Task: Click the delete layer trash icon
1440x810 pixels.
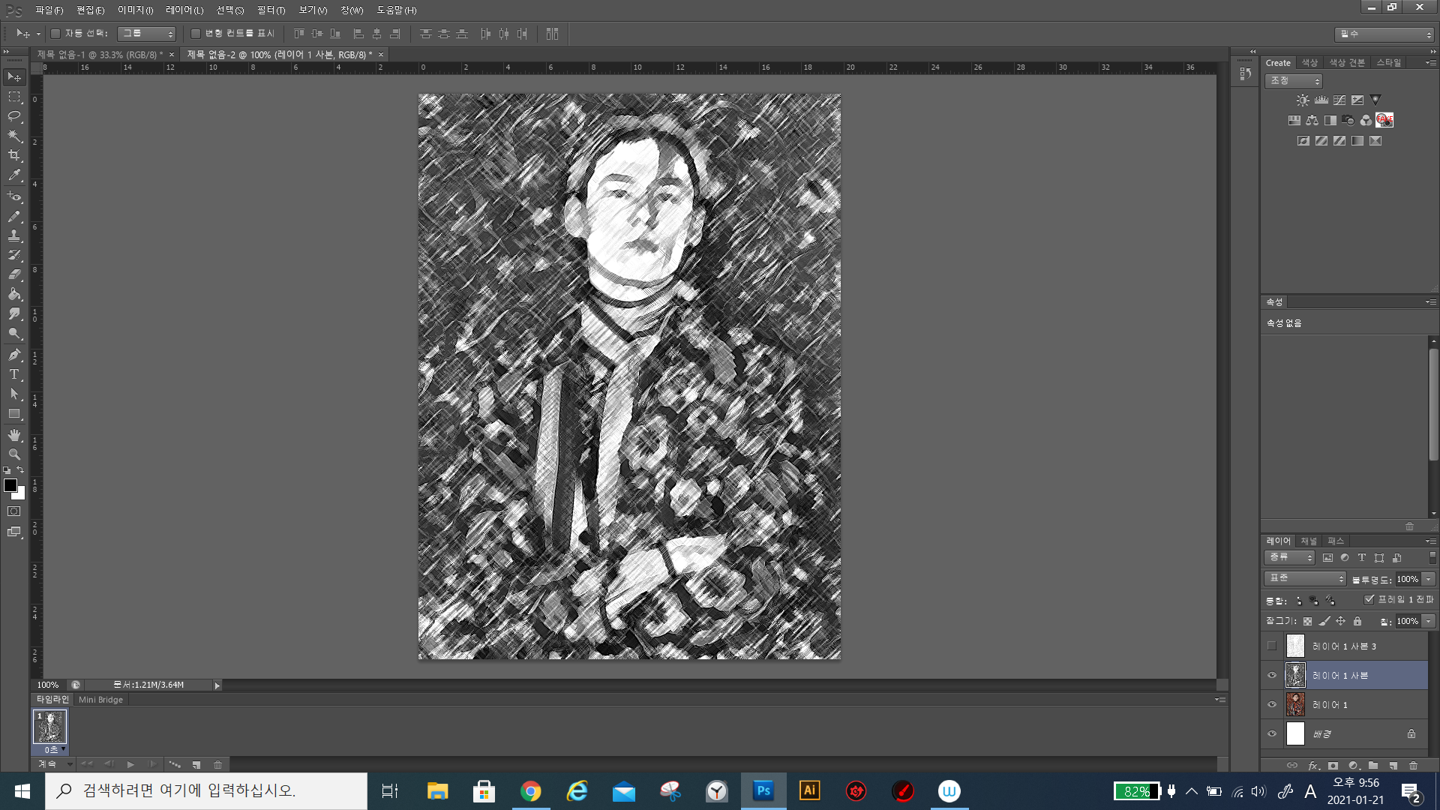Action: pos(1413,766)
